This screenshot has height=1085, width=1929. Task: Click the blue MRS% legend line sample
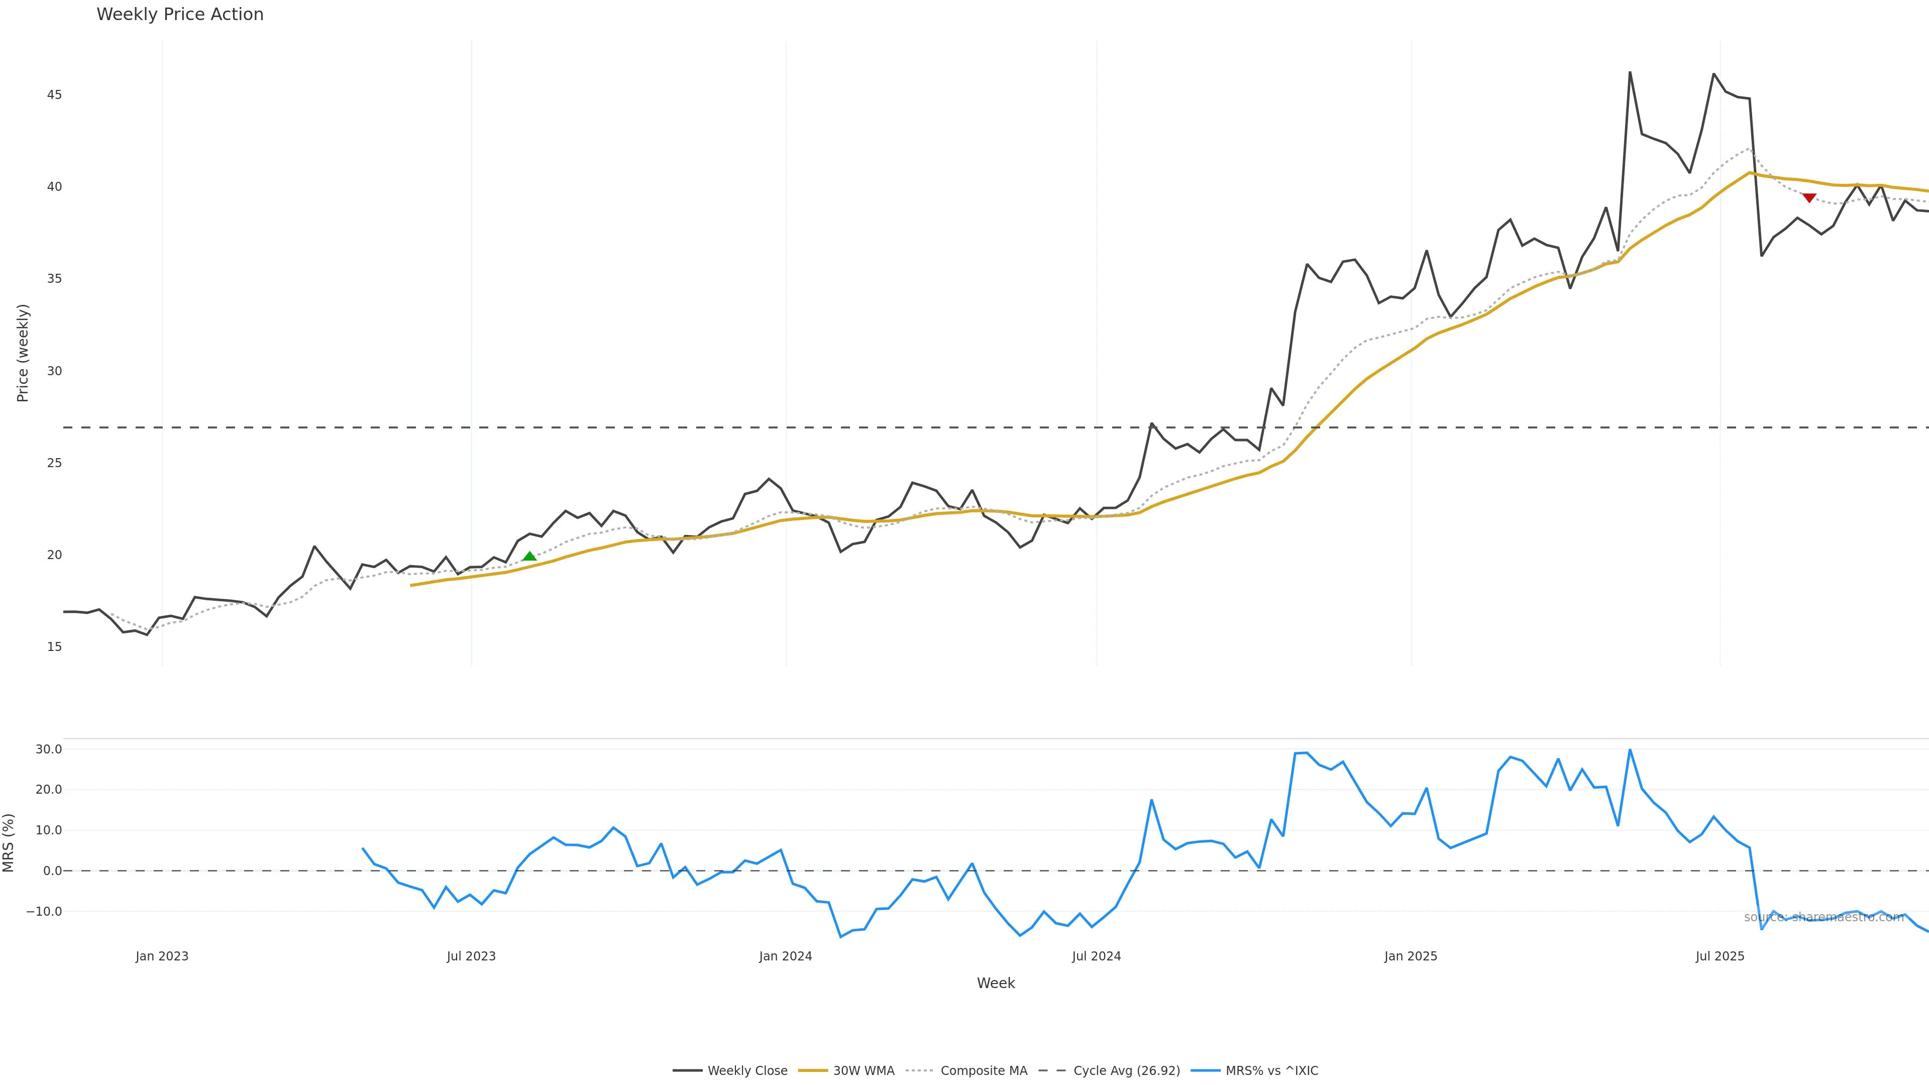pos(1205,1071)
